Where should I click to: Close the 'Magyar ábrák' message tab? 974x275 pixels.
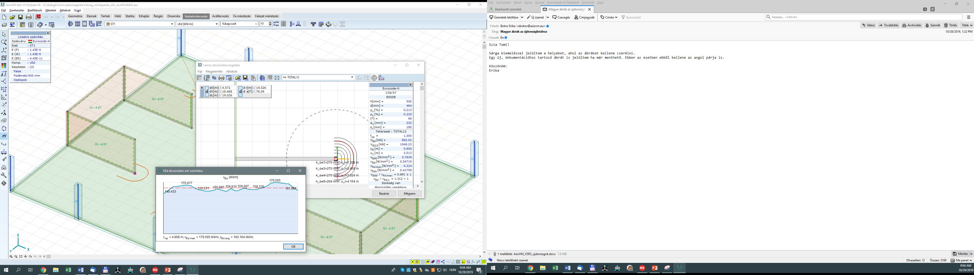coord(589,9)
